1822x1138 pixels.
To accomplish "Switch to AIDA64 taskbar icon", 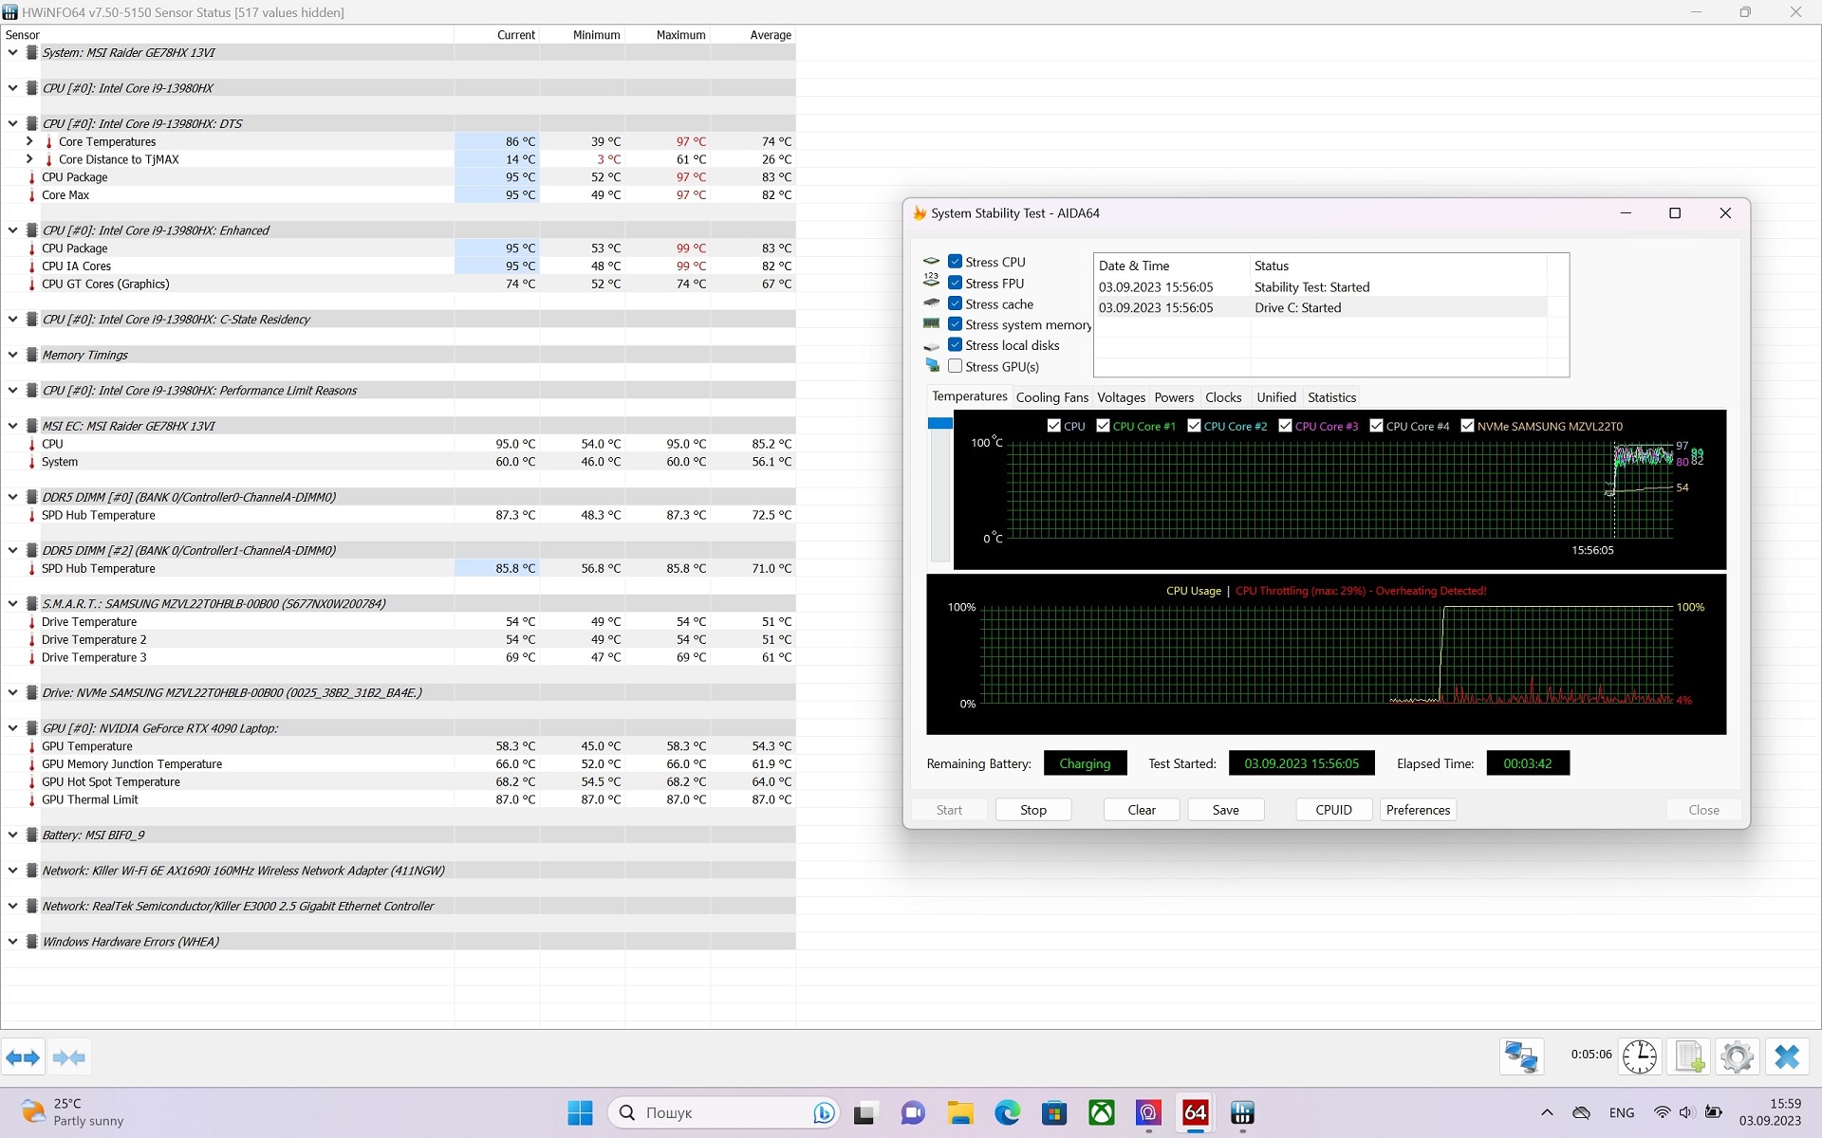I will click(1196, 1112).
